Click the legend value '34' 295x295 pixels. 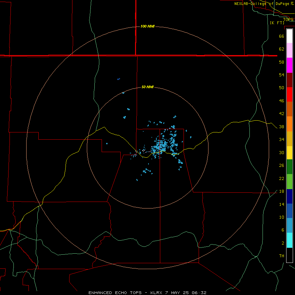coord(282,140)
